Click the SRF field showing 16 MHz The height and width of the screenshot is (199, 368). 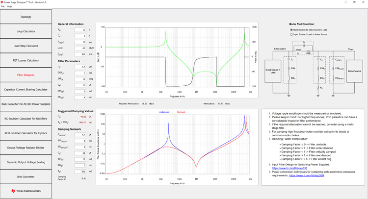point(80,79)
